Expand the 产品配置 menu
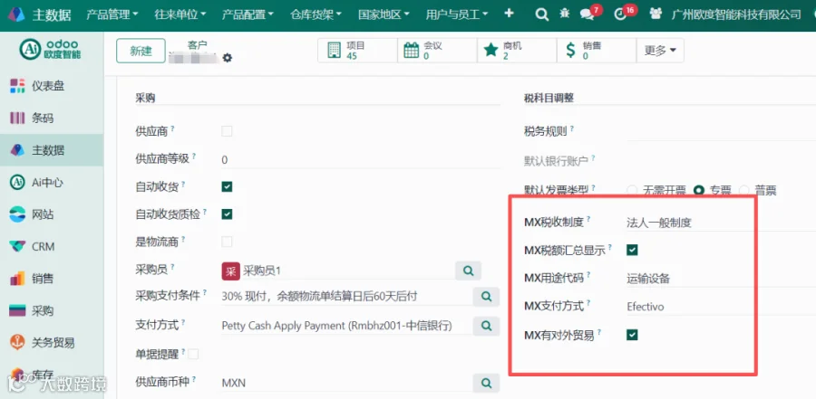 tap(248, 14)
